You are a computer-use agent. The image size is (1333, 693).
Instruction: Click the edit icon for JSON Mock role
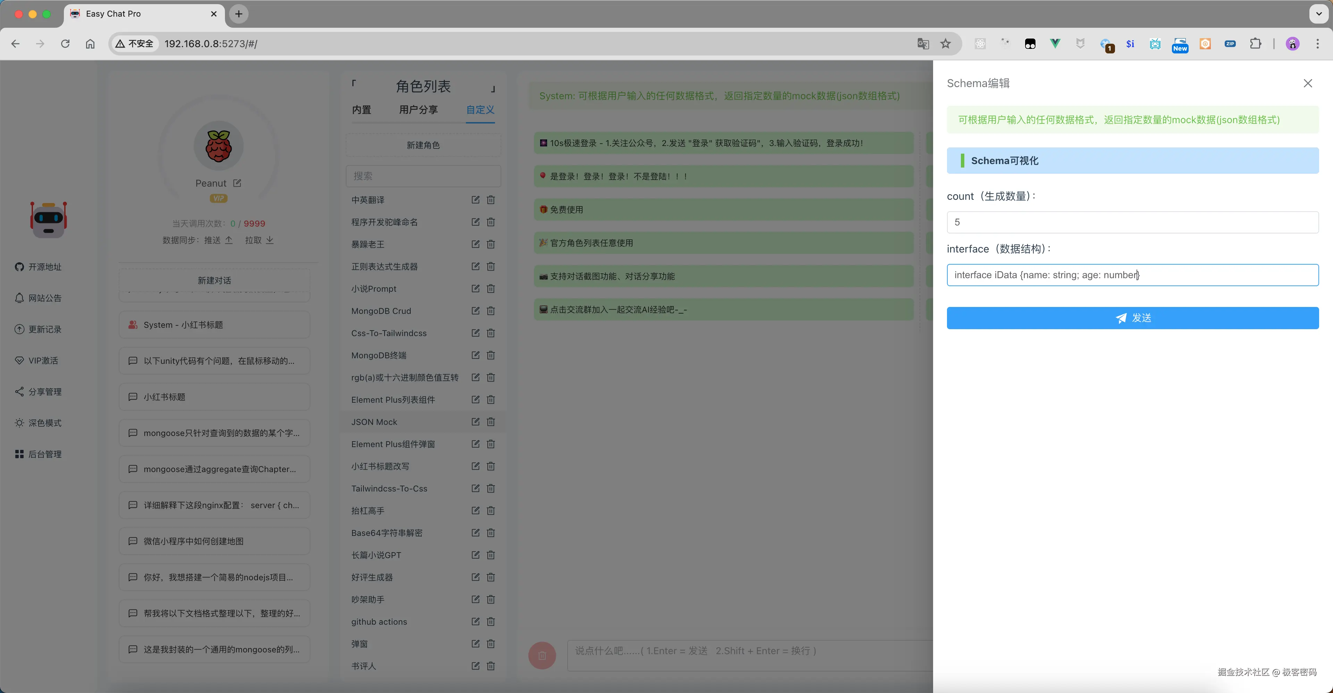475,421
